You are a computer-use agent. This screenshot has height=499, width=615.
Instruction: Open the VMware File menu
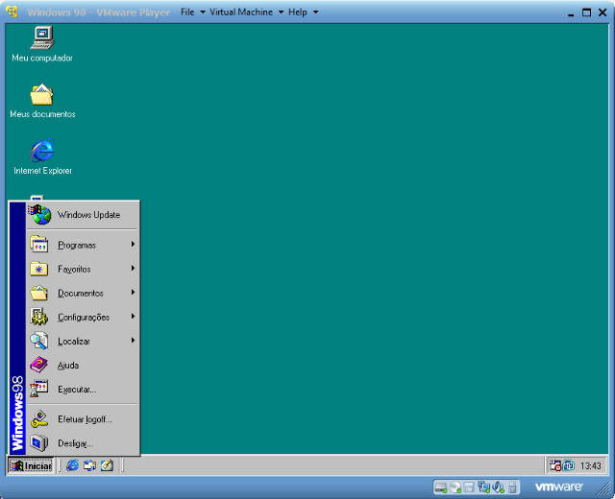192,12
